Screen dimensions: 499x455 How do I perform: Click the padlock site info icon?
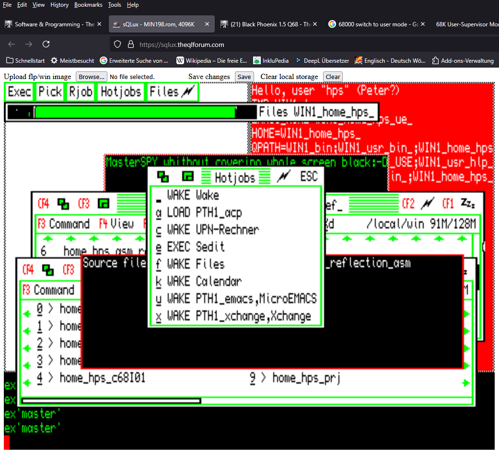(131, 44)
